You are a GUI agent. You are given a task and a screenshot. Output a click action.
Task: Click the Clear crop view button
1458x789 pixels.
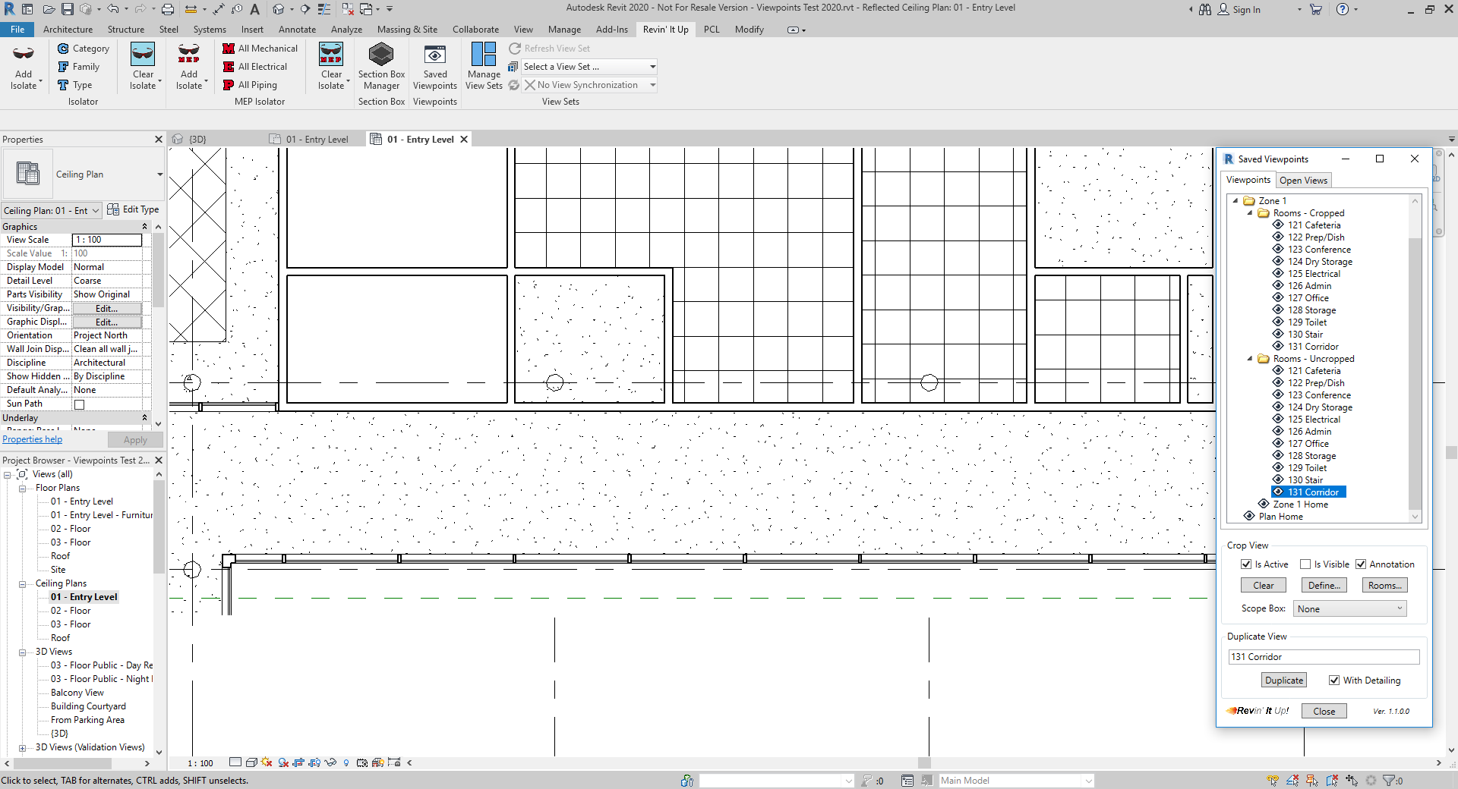pos(1264,586)
